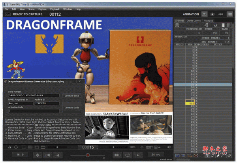Click the single-page layout icon in X-Sheet
The height and width of the screenshot is (163, 237).
(x=223, y=25)
